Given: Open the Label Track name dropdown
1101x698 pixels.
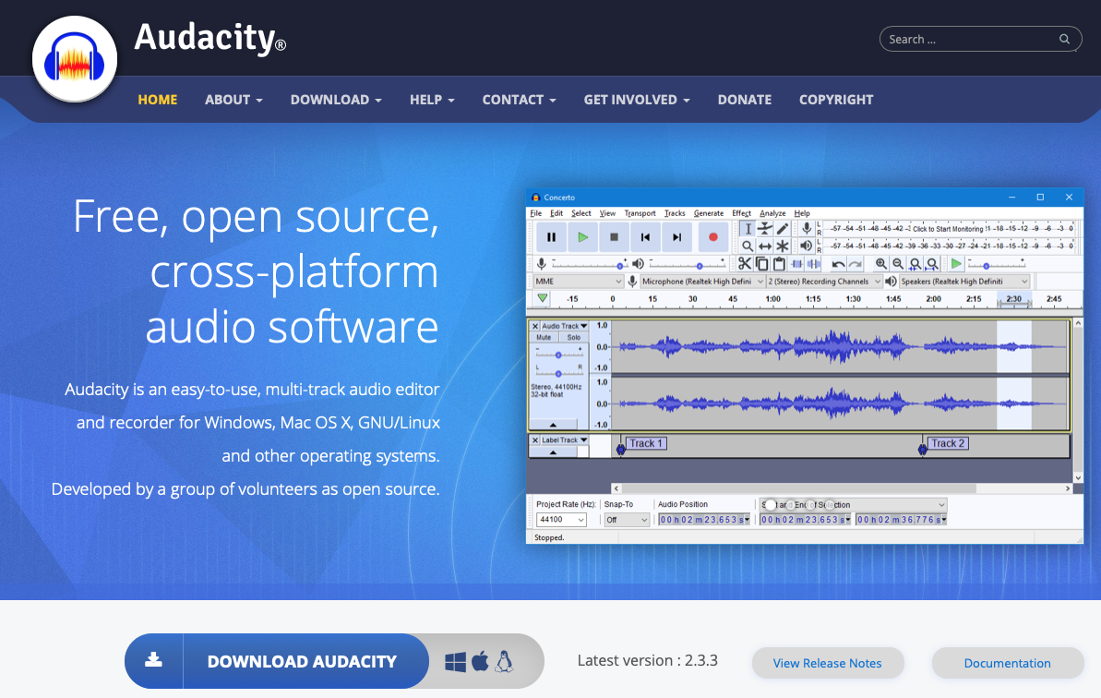Looking at the screenshot, I should click(x=565, y=440).
